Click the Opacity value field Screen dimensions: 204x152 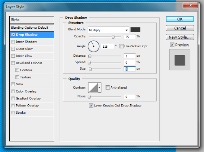tap(129, 37)
